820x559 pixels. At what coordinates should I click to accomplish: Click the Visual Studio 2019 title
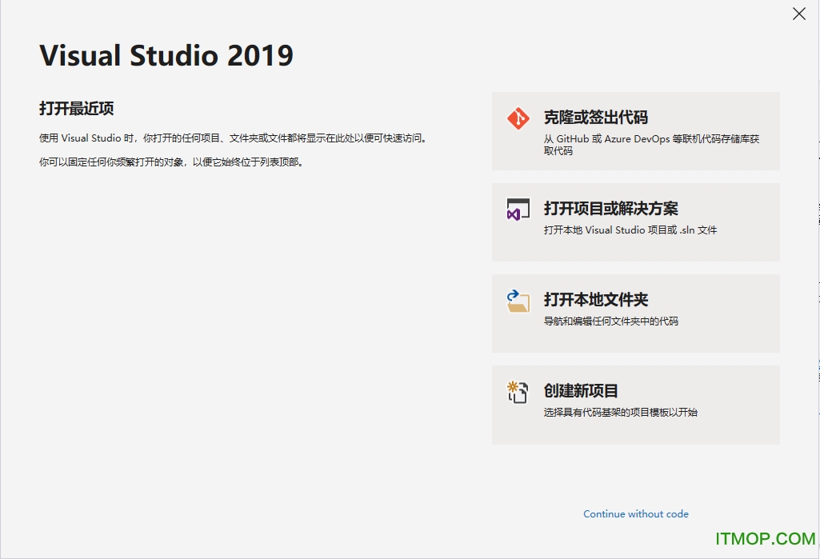coord(166,55)
